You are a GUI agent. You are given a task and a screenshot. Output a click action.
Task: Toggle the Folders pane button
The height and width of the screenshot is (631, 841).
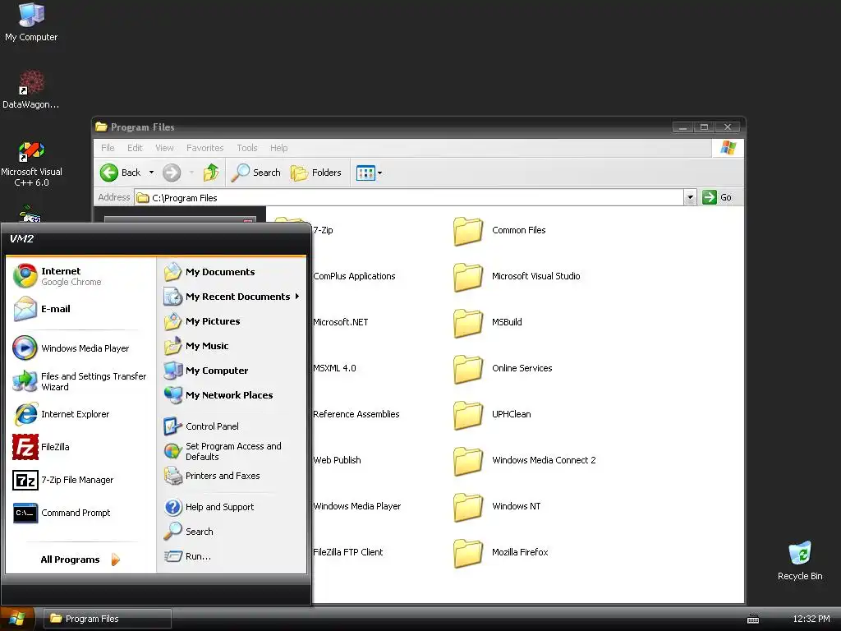click(x=316, y=173)
